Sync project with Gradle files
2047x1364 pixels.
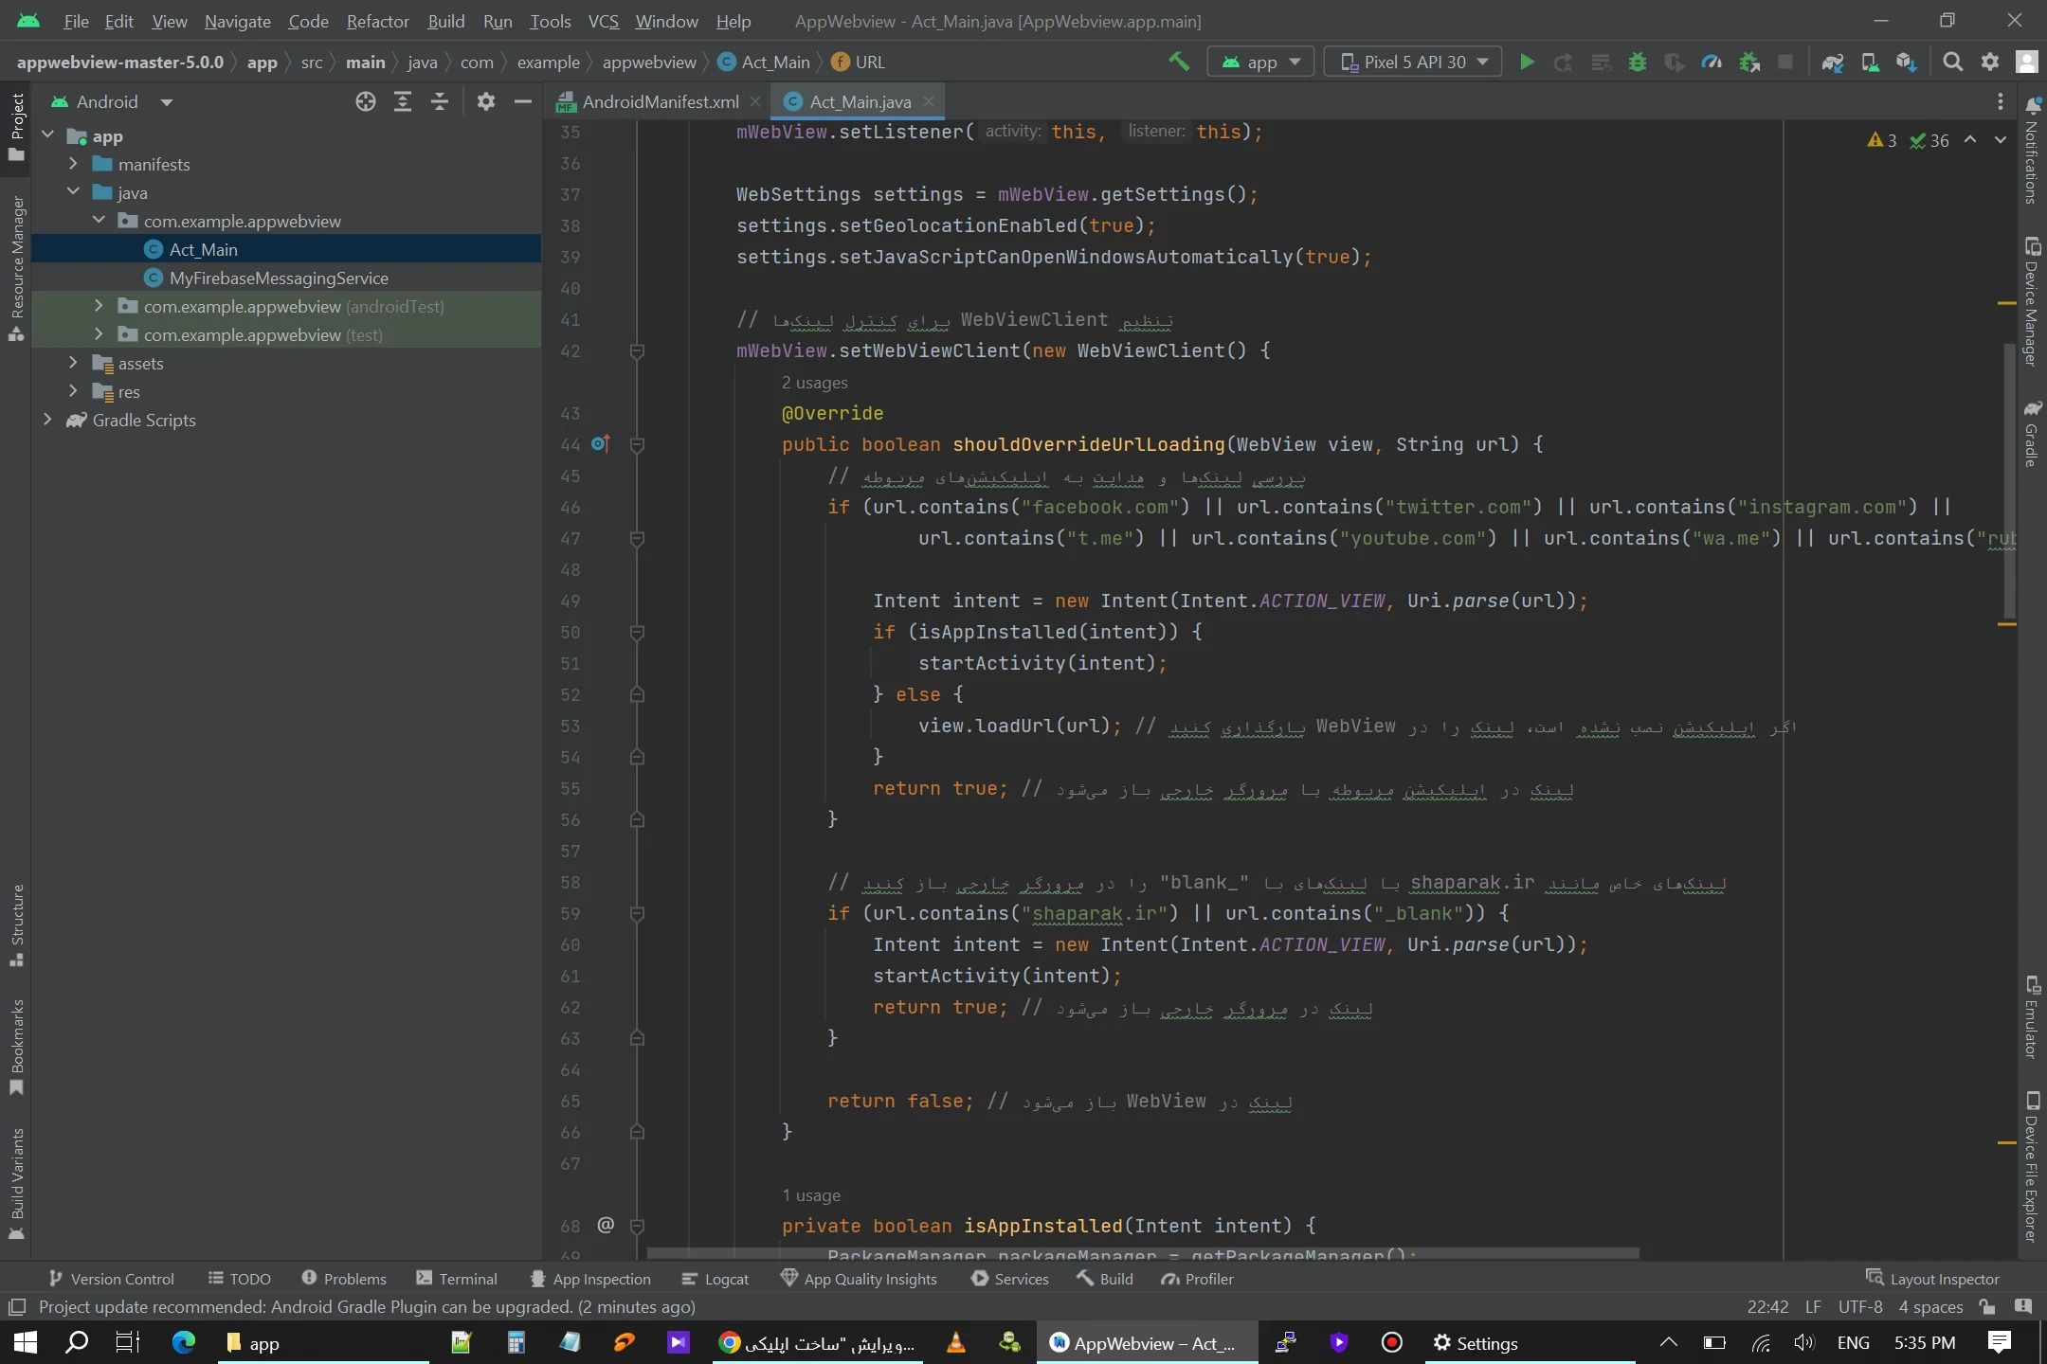1833,63
